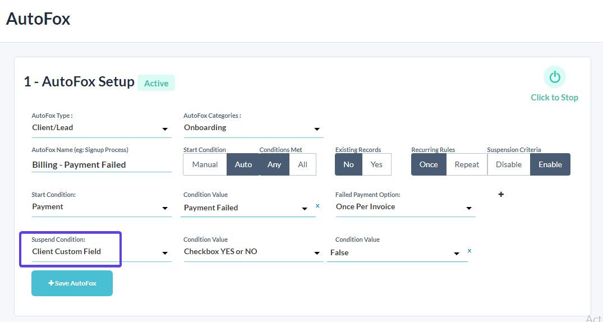Click the Click to Stop link
The width and height of the screenshot is (603, 322).
555,98
